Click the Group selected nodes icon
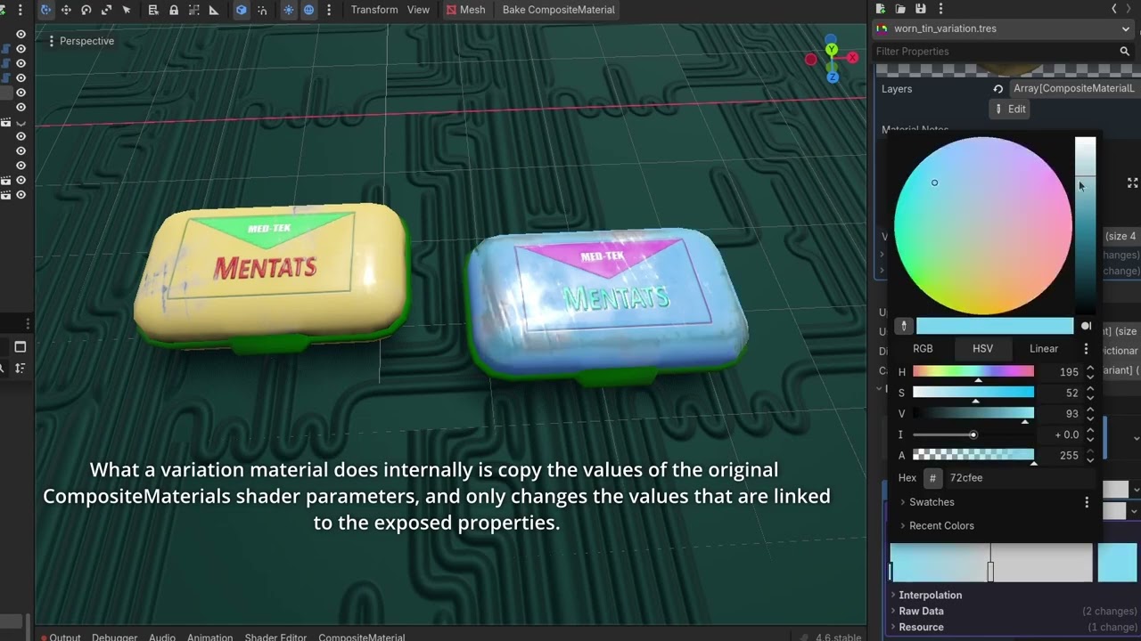1141x641 pixels. [193, 10]
